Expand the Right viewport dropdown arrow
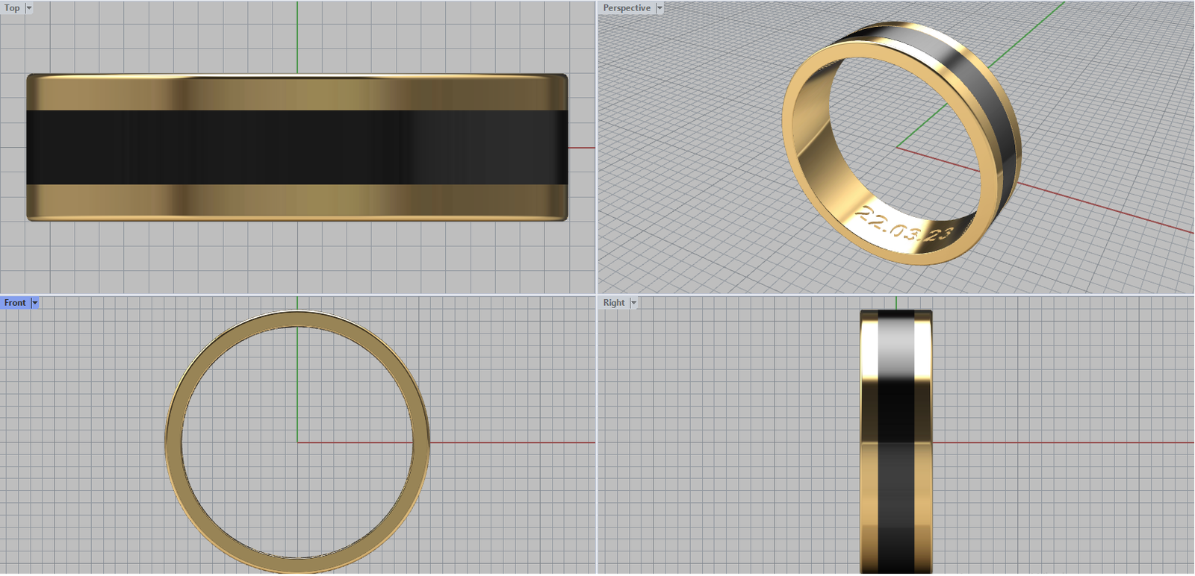The height and width of the screenshot is (576, 1195). 634,303
